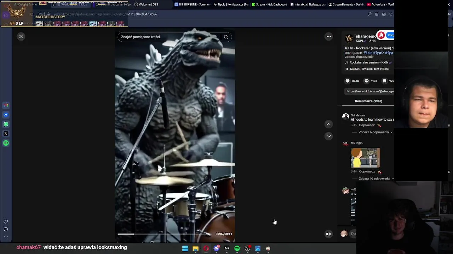The width and height of the screenshot is (453, 254).
Task: Save video with bookmark icon
Action: [384, 81]
